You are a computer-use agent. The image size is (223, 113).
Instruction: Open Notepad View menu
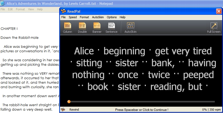pyautogui.click(x=31, y=9)
